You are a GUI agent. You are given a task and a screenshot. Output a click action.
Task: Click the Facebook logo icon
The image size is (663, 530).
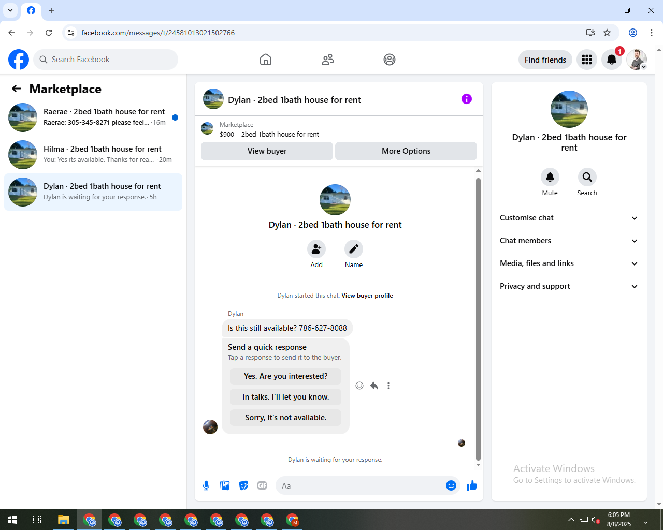click(x=19, y=60)
